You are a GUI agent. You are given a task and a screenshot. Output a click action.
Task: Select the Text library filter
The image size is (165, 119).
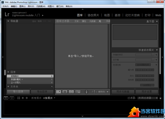[76, 21]
